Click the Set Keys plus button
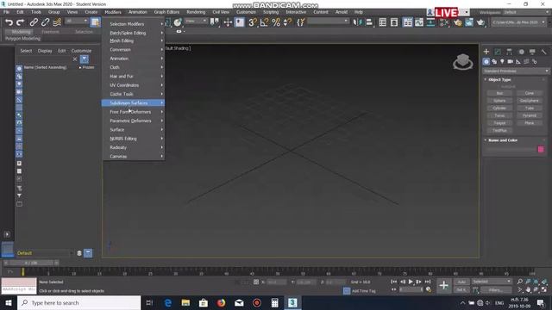The height and width of the screenshot is (310, 552). pos(443,285)
